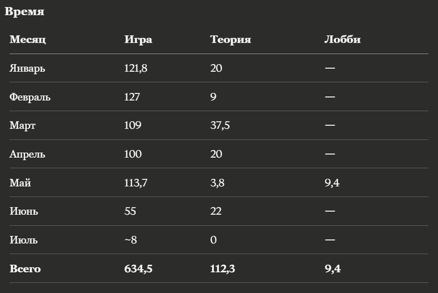Select the 121,8 value for Январь
This screenshot has width=438, height=293.
click(x=136, y=68)
